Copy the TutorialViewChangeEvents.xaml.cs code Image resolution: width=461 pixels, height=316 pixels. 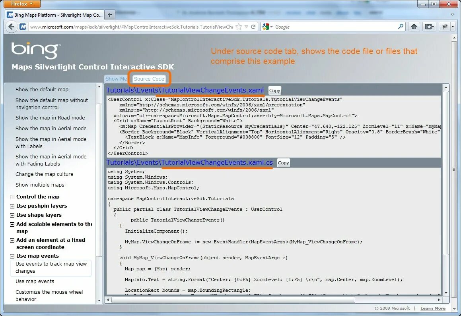click(x=284, y=163)
